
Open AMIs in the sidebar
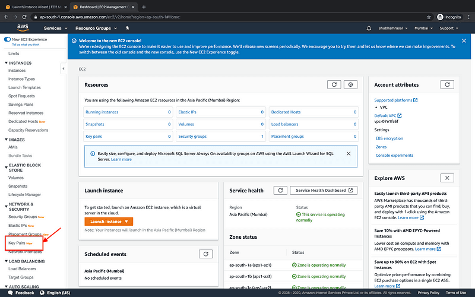[x=12, y=147]
